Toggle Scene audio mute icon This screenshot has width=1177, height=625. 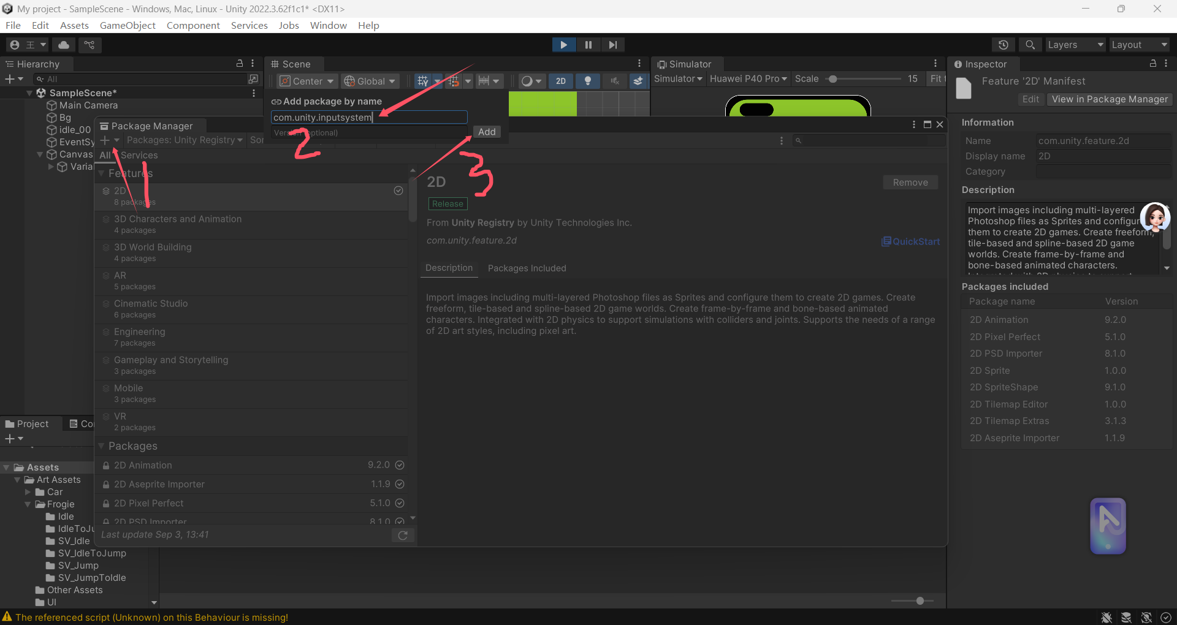615,81
